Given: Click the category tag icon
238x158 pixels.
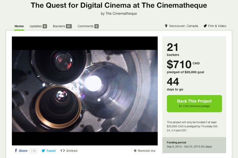Looking at the screenshot, I should point(205,26).
